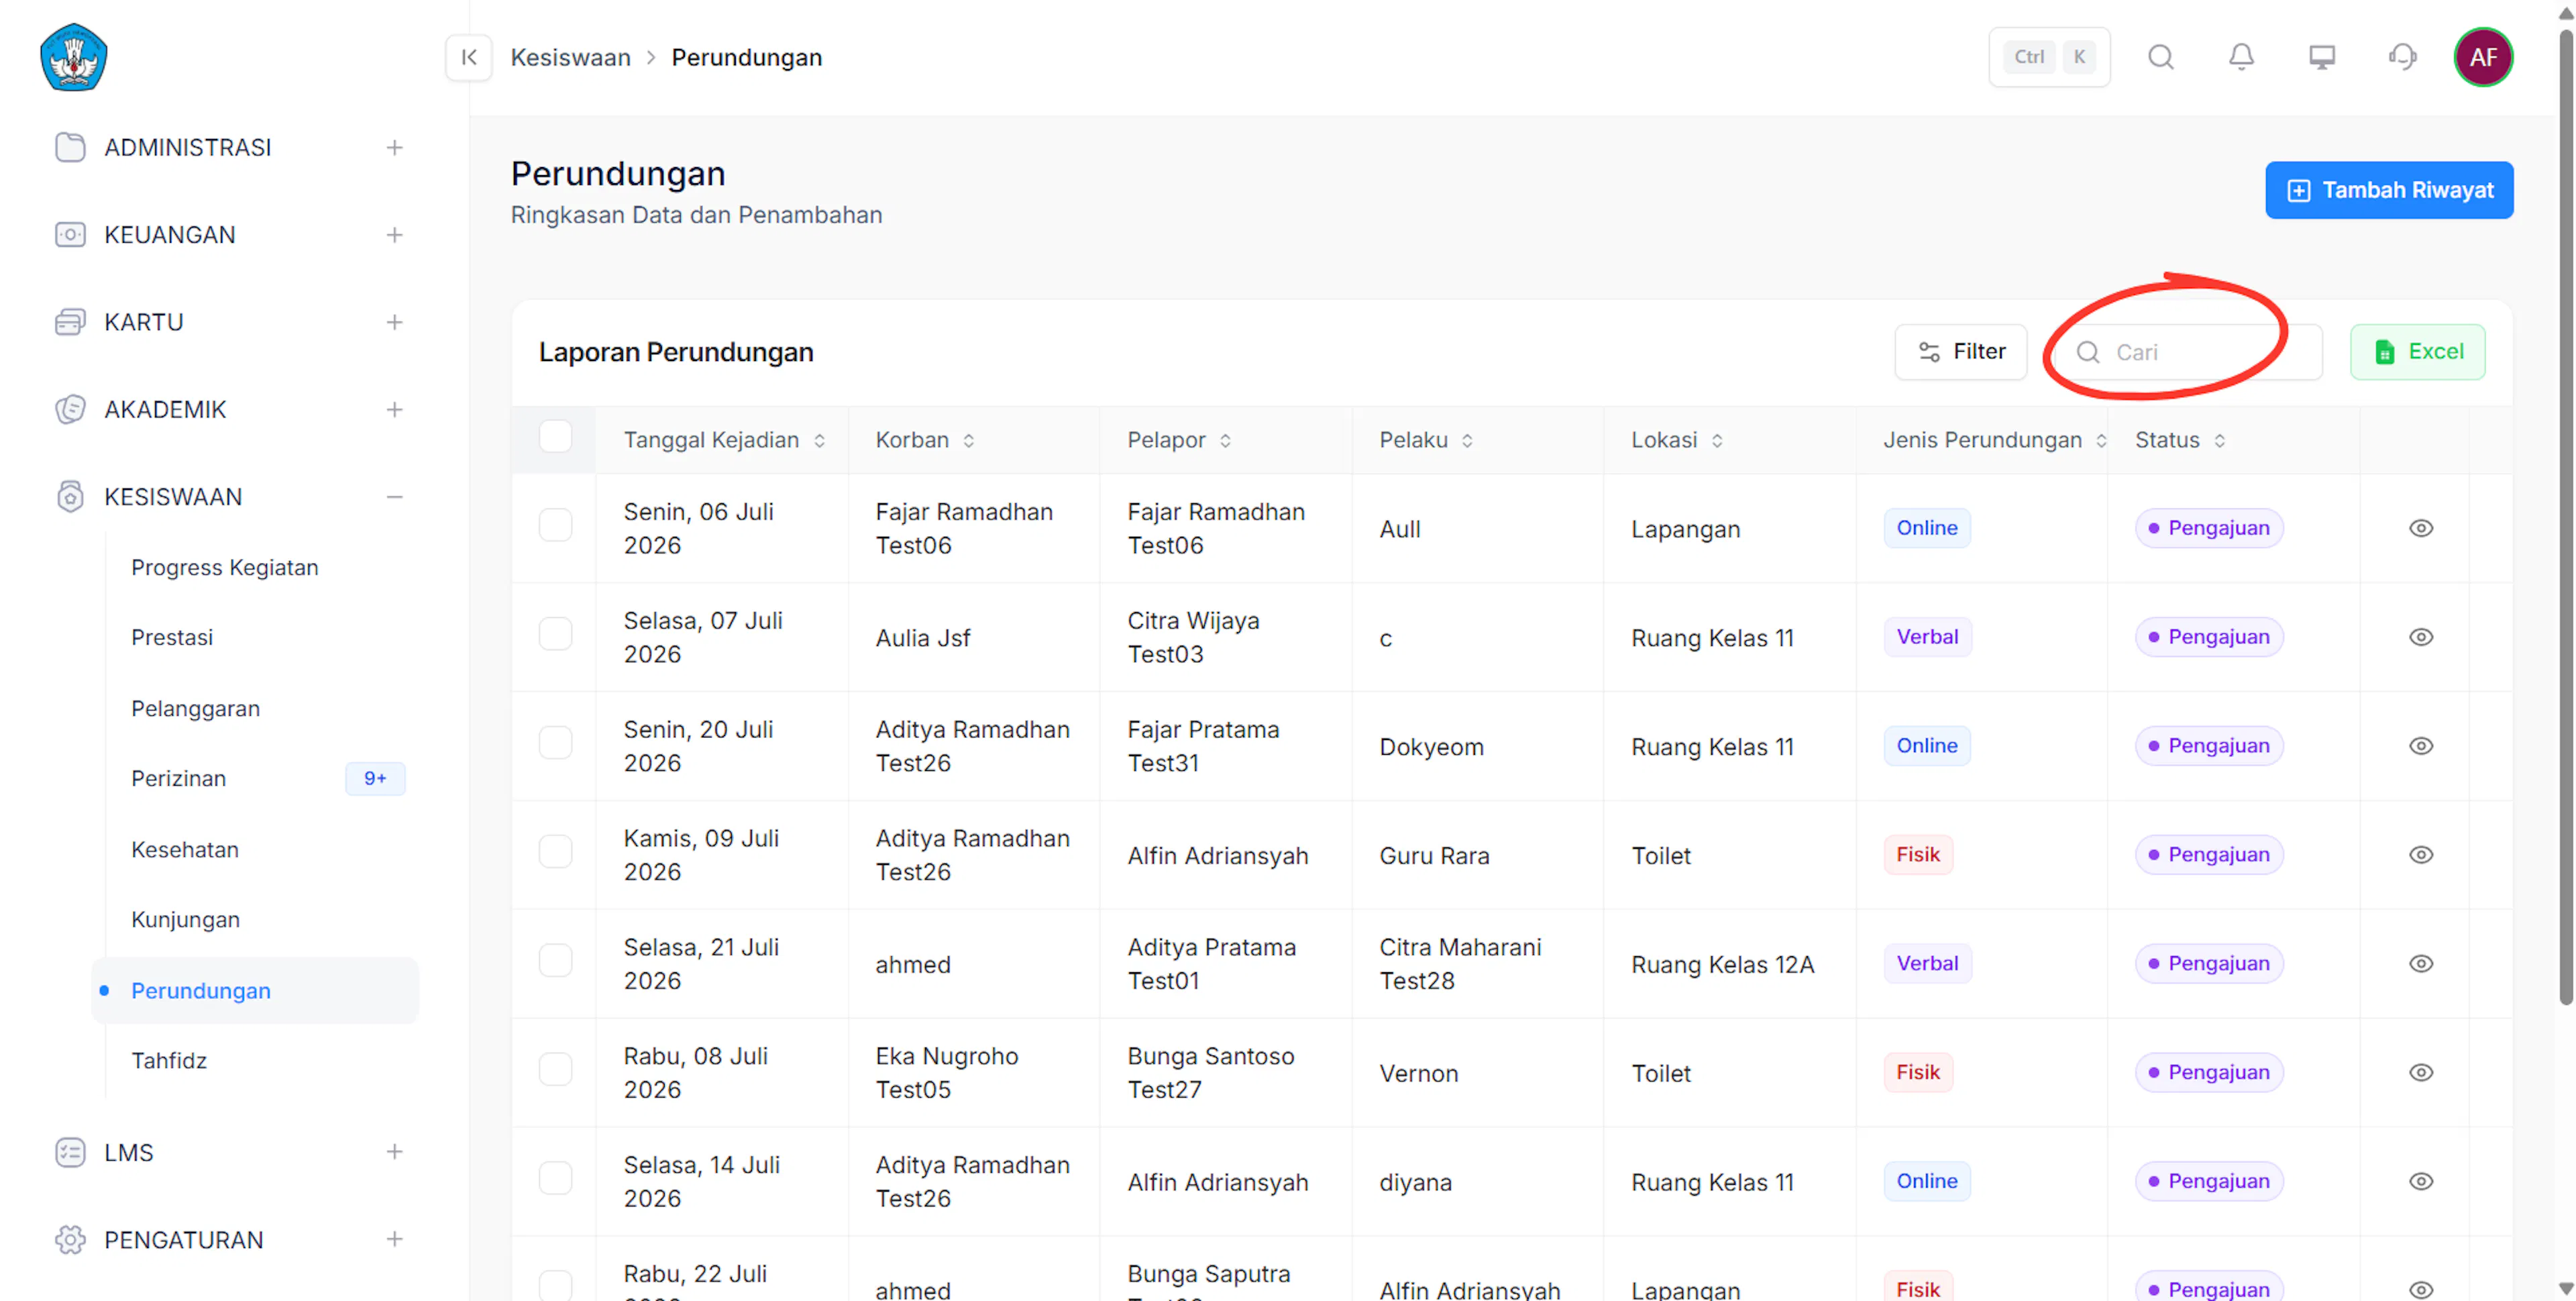The height and width of the screenshot is (1301, 2576).
Task: Open Progress Kegiatan submenu
Action: 225,567
